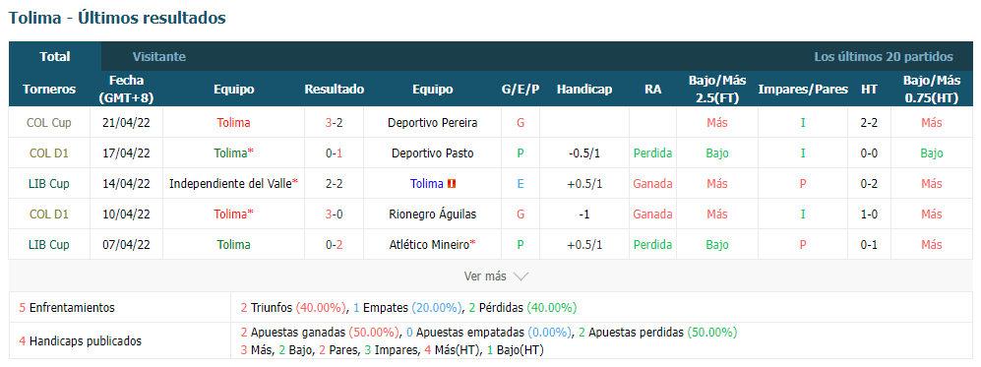Click the 0-2 result against Atlético Mineiro

(x=335, y=245)
